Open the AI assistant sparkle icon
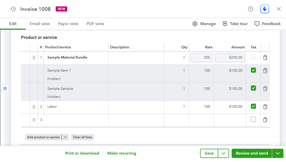286x162 pixels. click(x=265, y=9)
